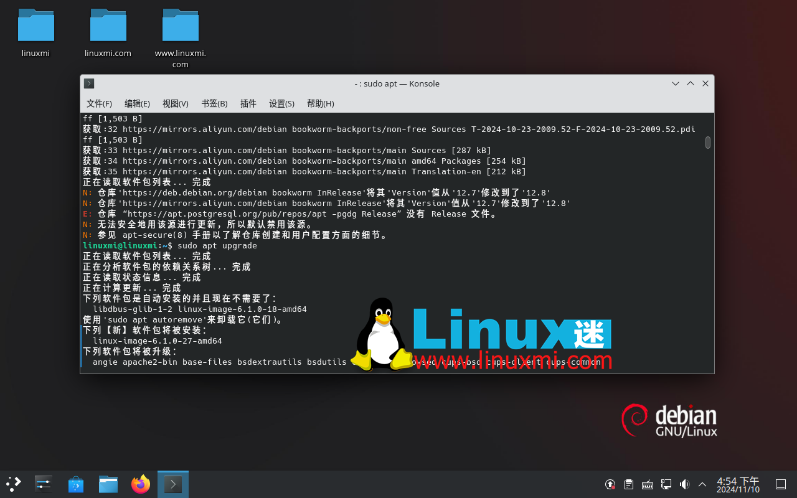Click 'linux-image-6.1.0-27-amd64' package text
The width and height of the screenshot is (797, 498).
click(158, 341)
